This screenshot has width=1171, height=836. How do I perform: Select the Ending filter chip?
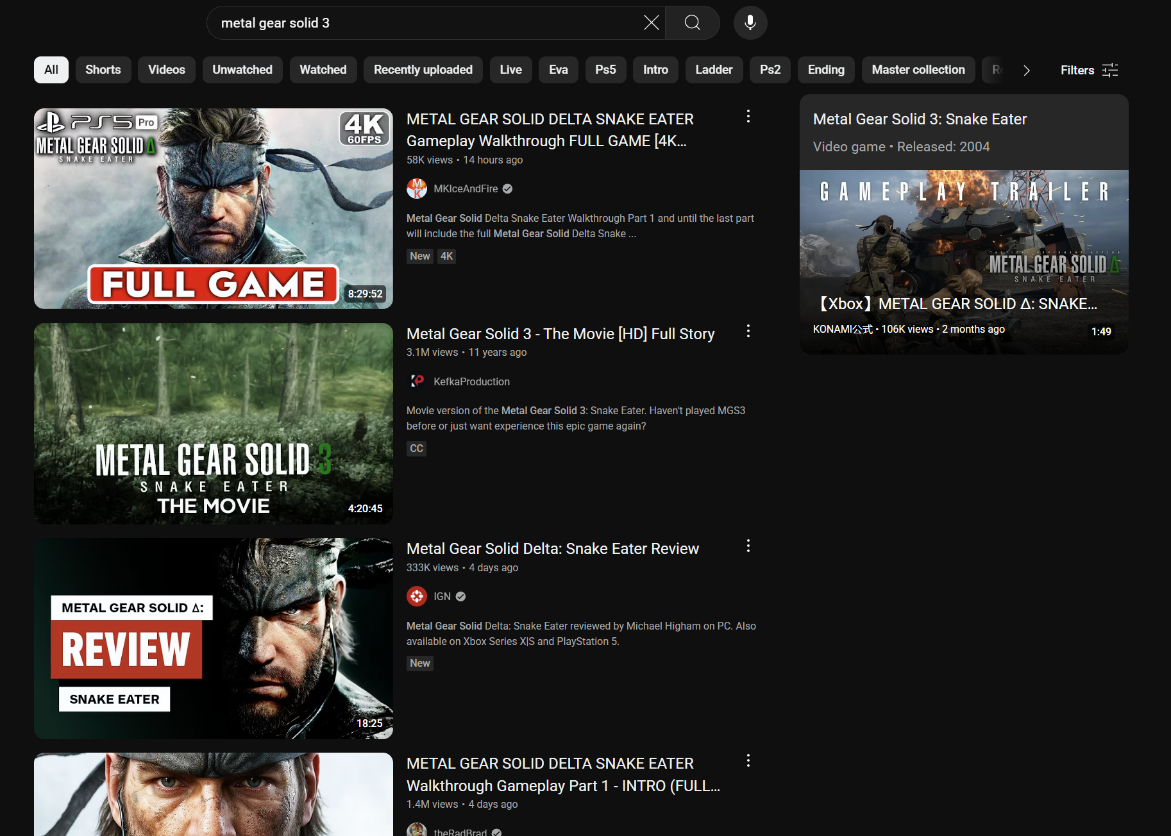pos(826,70)
